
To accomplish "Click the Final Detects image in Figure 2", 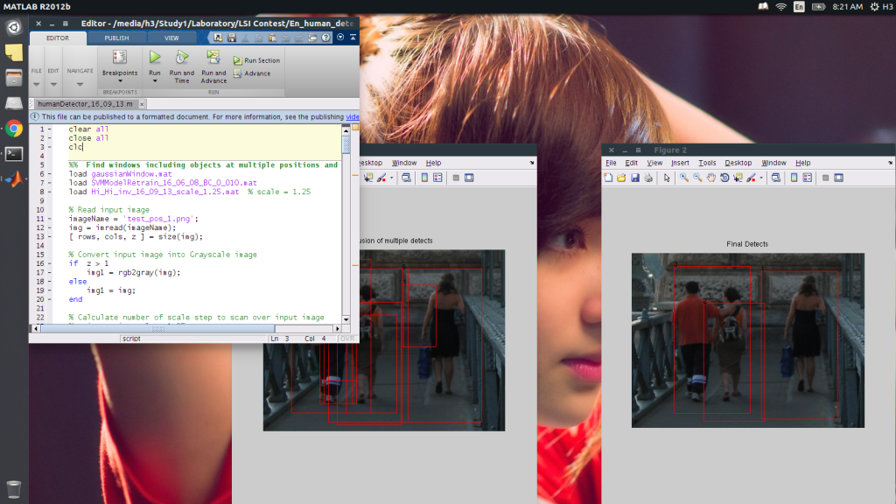I will pyautogui.click(x=748, y=340).
